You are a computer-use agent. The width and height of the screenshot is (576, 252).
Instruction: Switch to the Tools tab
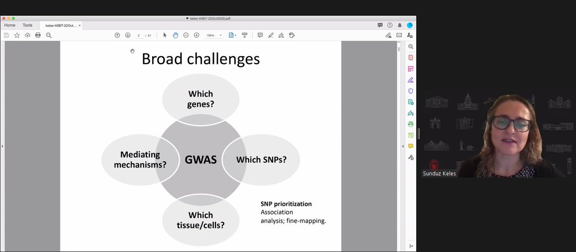[x=27, y=25]
